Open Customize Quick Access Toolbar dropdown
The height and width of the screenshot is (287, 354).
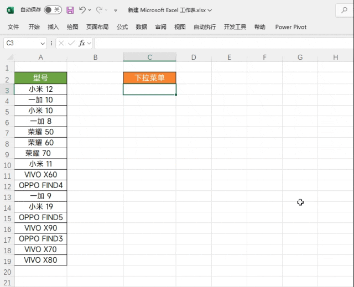[116, 10]
